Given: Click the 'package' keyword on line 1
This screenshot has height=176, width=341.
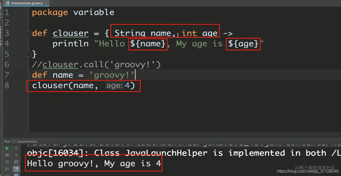Looking at the screenshot, I should pos(50,12).
